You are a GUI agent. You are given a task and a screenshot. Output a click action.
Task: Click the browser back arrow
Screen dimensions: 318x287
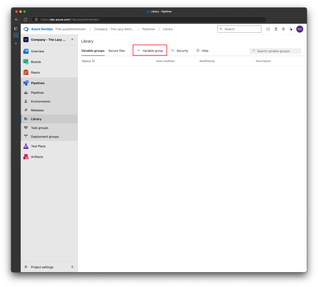[17, 20]
